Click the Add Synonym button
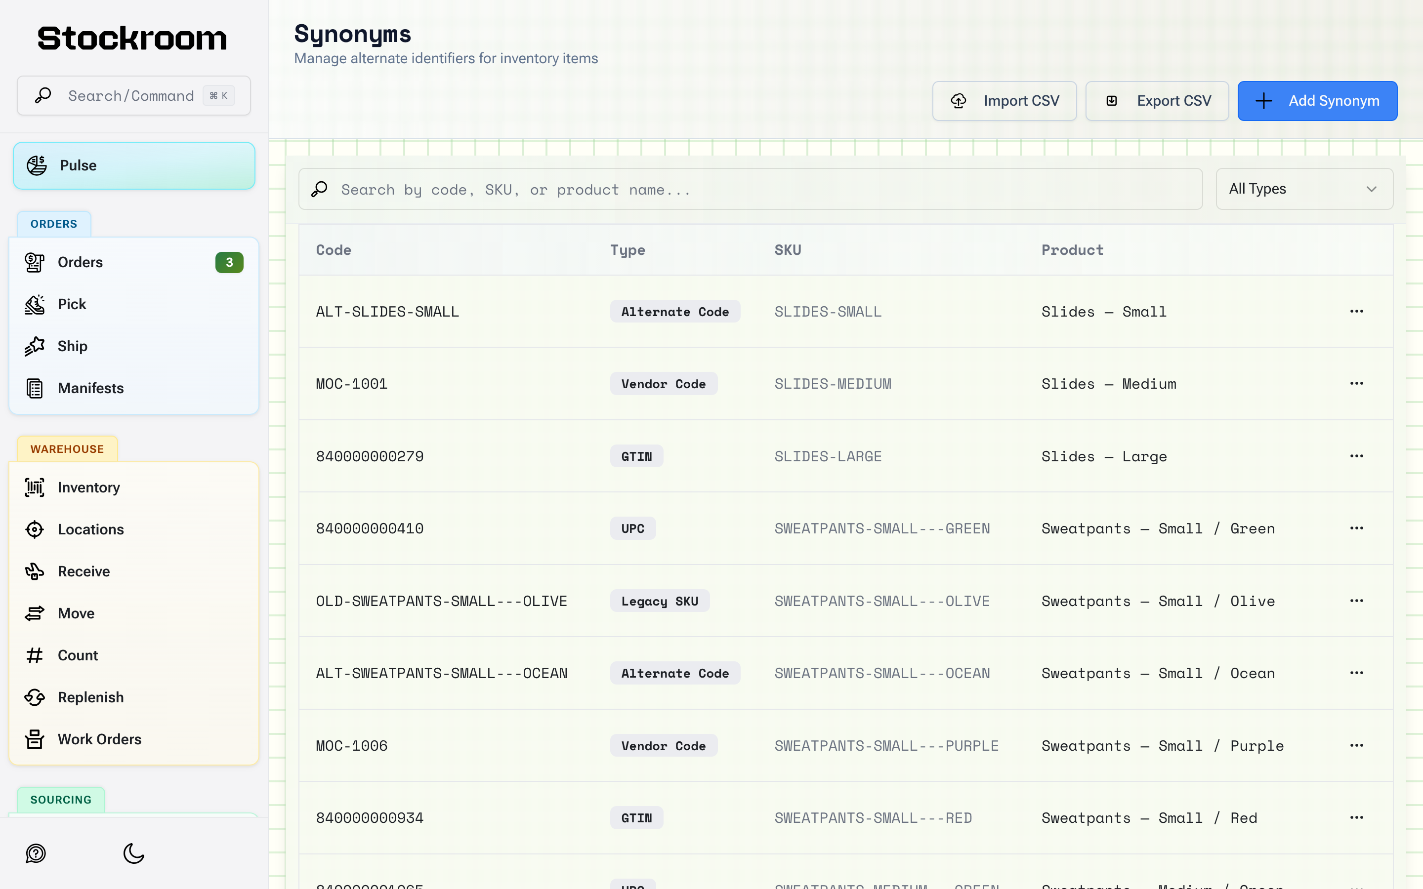Image resolution: width=1423 pixels, height=889 pixels. (x=1317, y=101)
